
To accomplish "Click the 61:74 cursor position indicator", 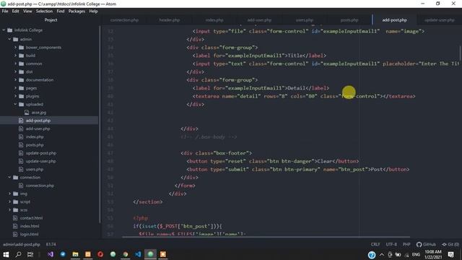I will [x=51, y=244].
